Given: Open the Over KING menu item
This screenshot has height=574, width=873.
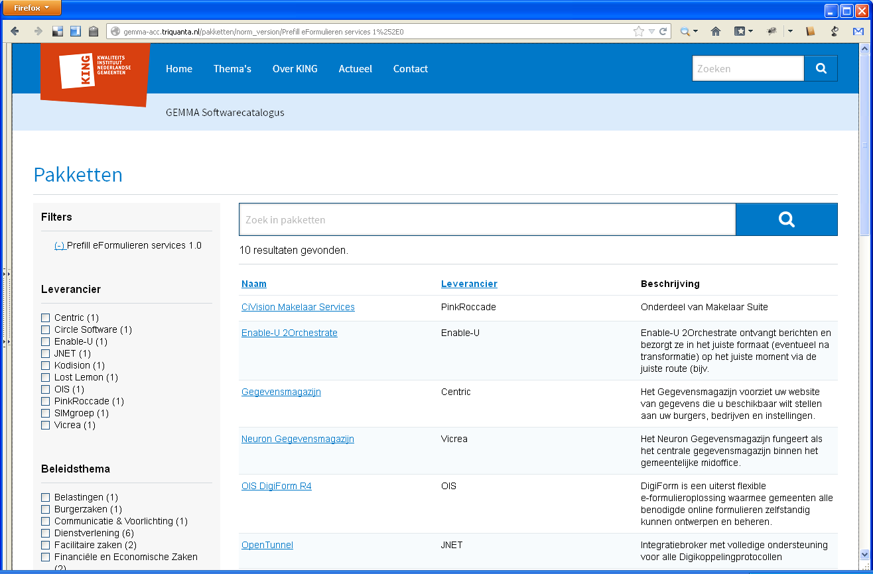Looking at the screenshot, I should click(x=295, y=69).
